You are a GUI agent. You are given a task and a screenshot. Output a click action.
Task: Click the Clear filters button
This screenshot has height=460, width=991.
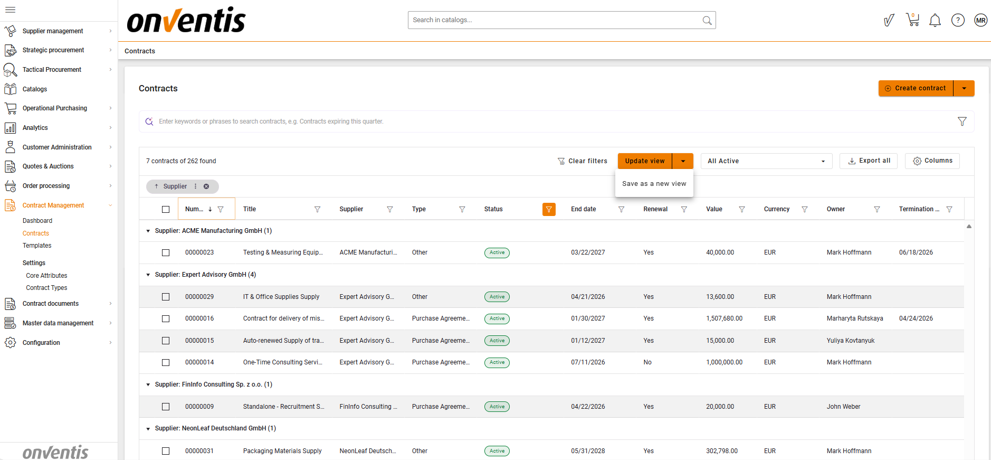pos(583,161)
